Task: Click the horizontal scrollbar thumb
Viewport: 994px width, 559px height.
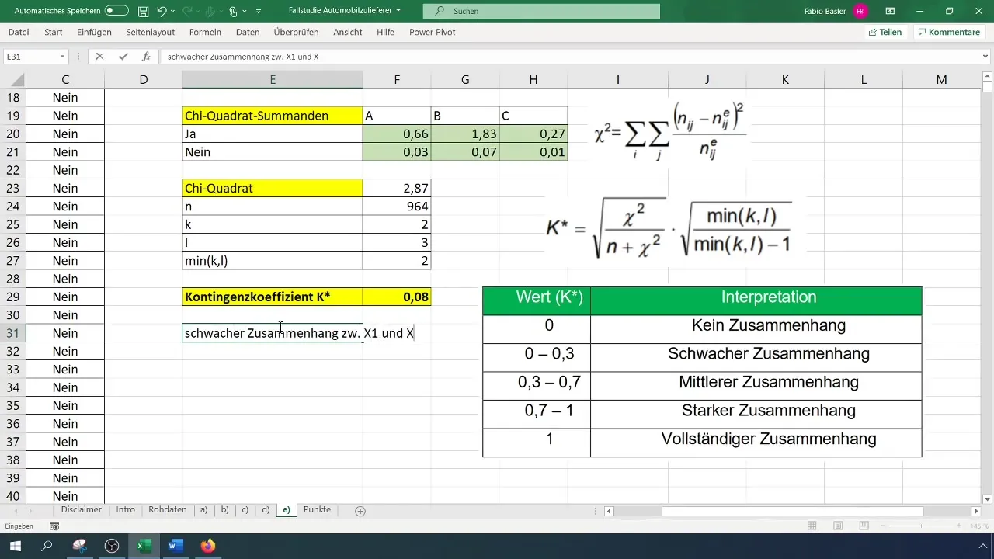Action: tap(792, 511)
